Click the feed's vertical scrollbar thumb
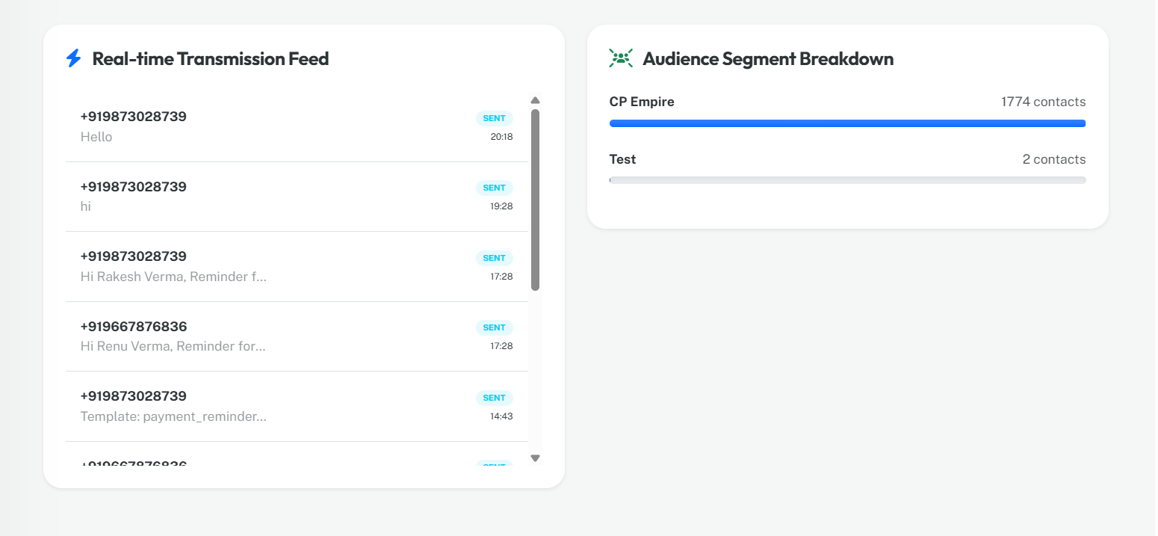 (535, 200)
